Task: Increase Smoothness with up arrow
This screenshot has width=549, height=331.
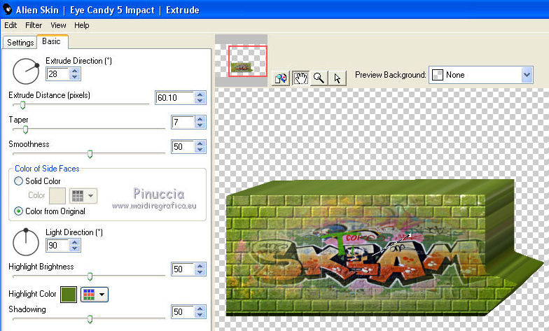Action: (200, 143)
